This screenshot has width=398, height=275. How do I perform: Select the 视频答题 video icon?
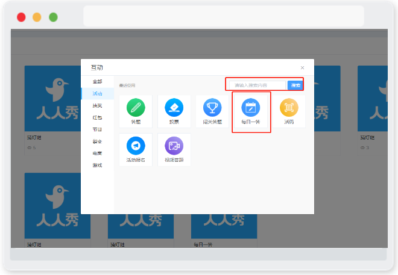[x=174, y=146]
